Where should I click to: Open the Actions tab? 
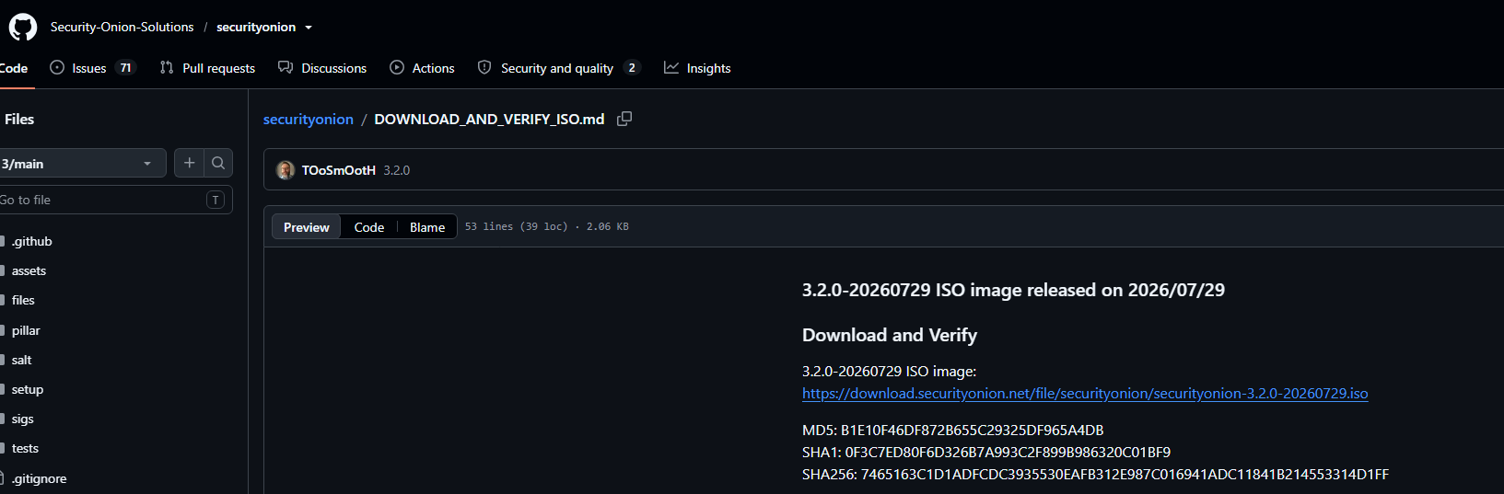pos(422,68)
